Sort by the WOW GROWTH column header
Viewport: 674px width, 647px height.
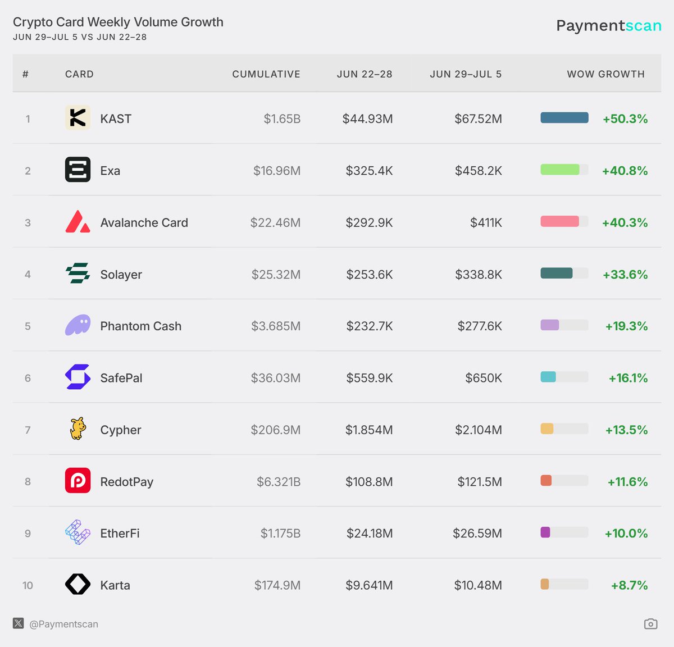coord(606,74)
